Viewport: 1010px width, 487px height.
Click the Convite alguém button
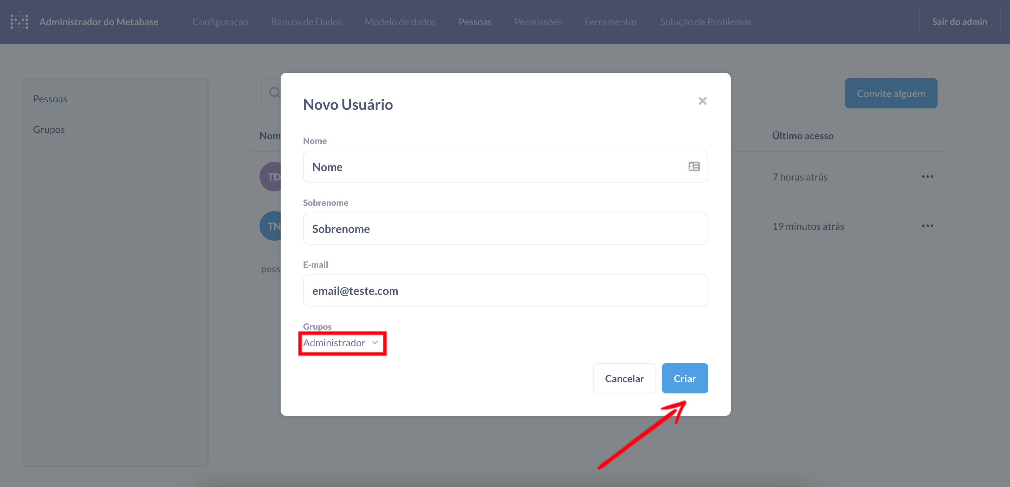(x=890, y=93)
